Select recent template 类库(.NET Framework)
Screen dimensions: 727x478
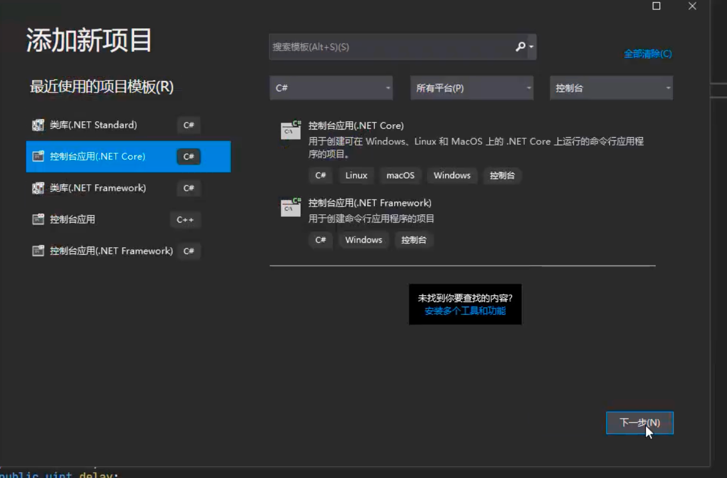pyautogui.click(x=128, y=188)
